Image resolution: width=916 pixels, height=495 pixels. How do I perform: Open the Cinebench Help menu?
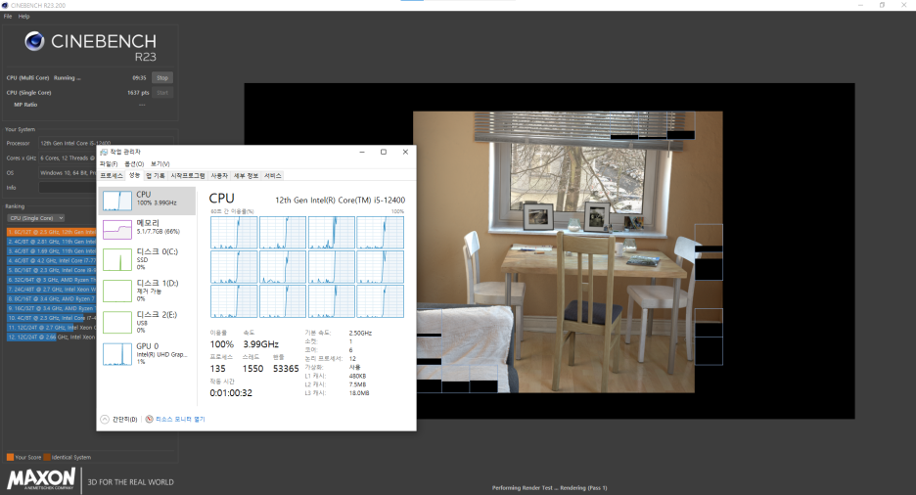23,17
